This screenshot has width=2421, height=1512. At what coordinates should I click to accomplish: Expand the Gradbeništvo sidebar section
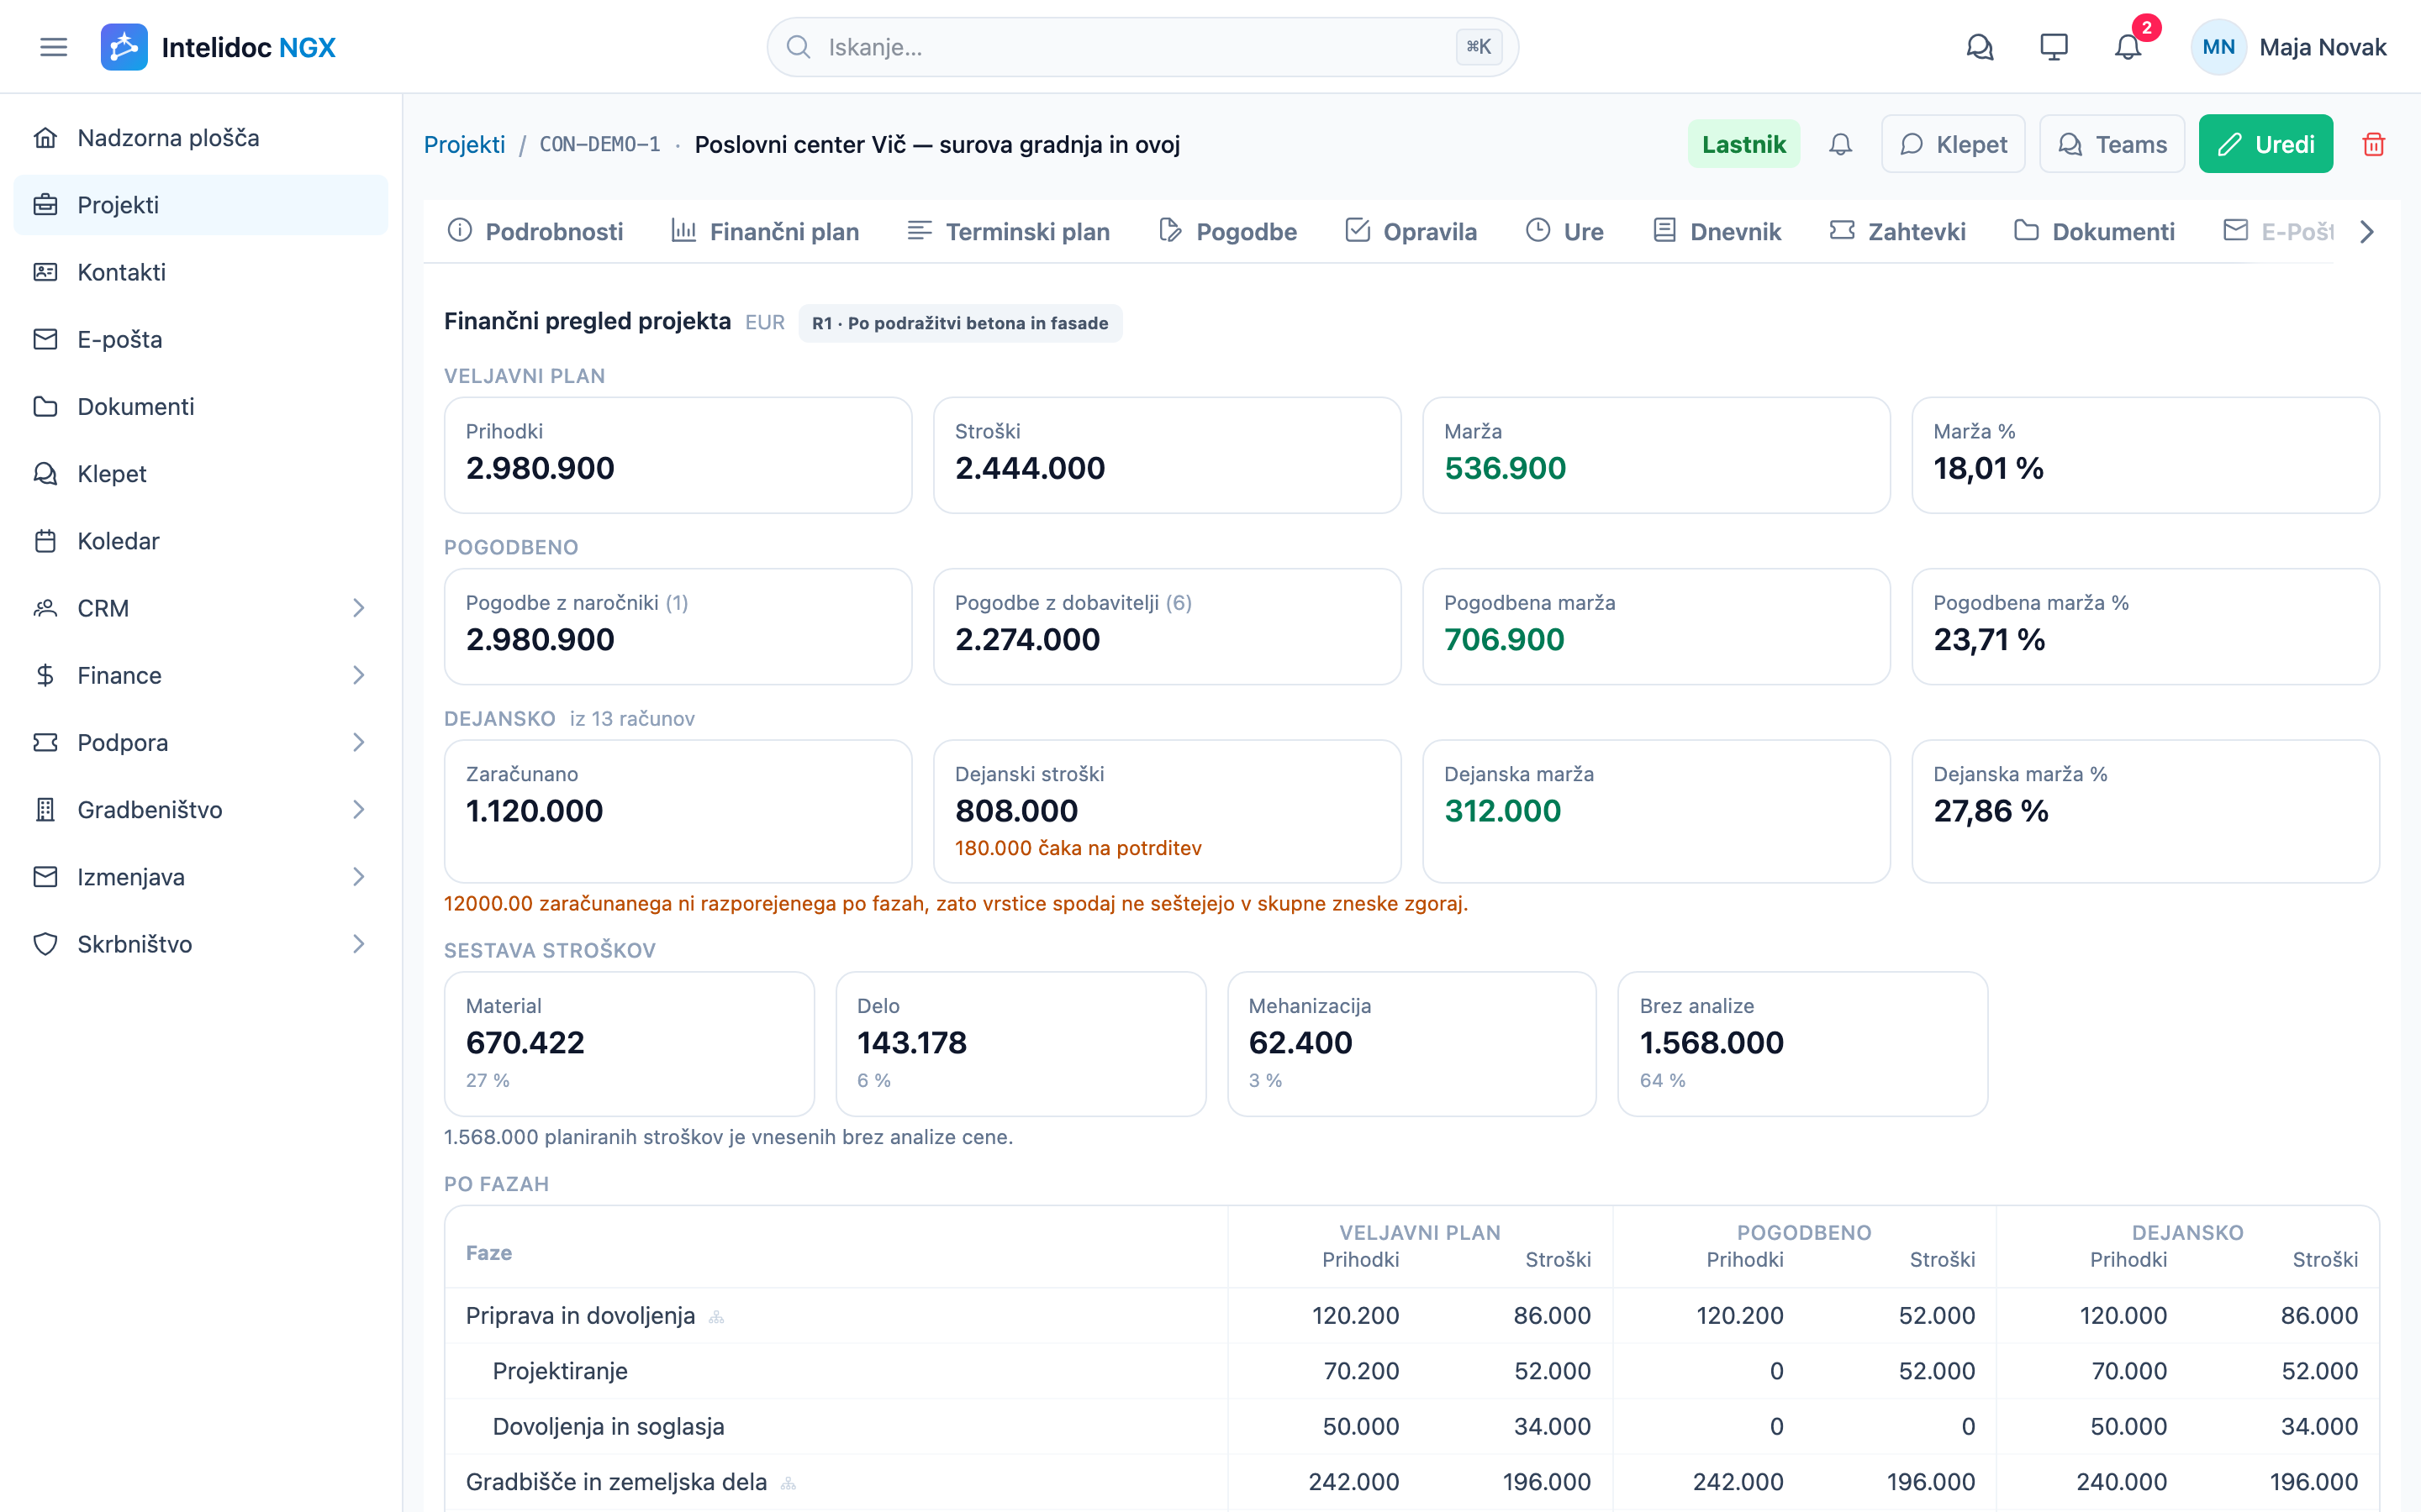(201, 810)
